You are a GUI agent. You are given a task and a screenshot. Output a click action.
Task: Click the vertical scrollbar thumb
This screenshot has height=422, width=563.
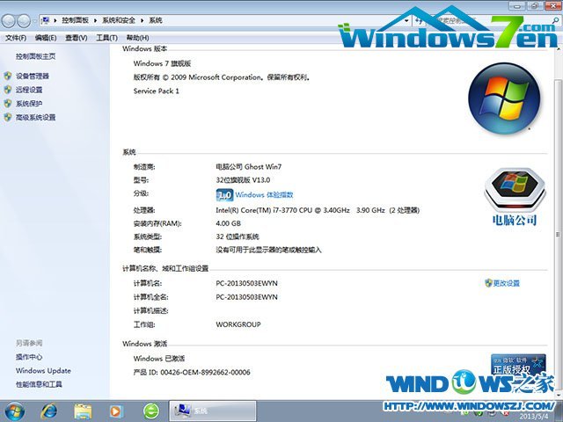[x=558, y=235]
